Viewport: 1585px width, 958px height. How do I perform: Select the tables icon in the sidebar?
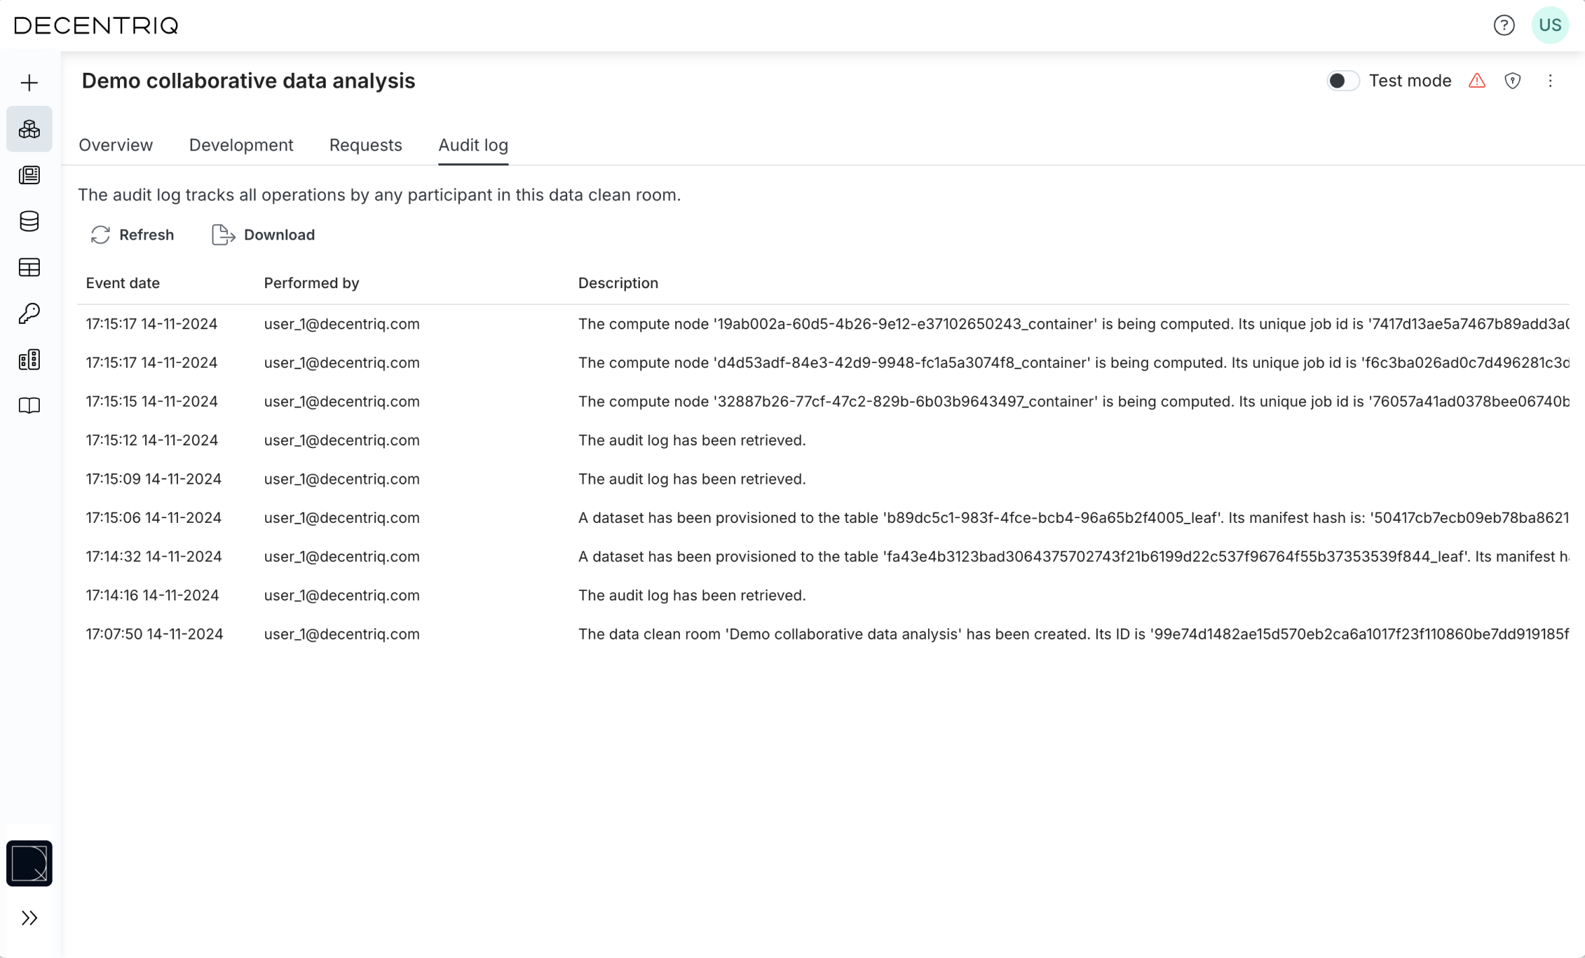pos(29,267)
